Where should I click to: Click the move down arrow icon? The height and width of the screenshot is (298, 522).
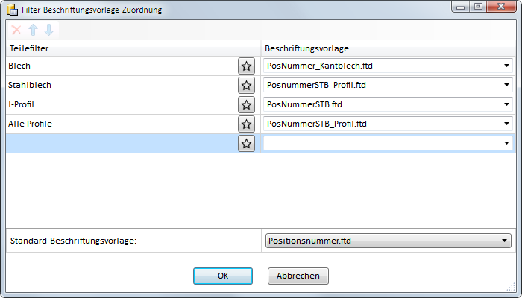click(x=49, y=30)
